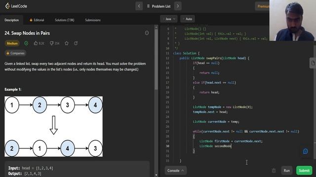316x177 pixels.
Task: Click 'ListNode firstNode = currentNode.next;' line
Action: pos(231,141)
